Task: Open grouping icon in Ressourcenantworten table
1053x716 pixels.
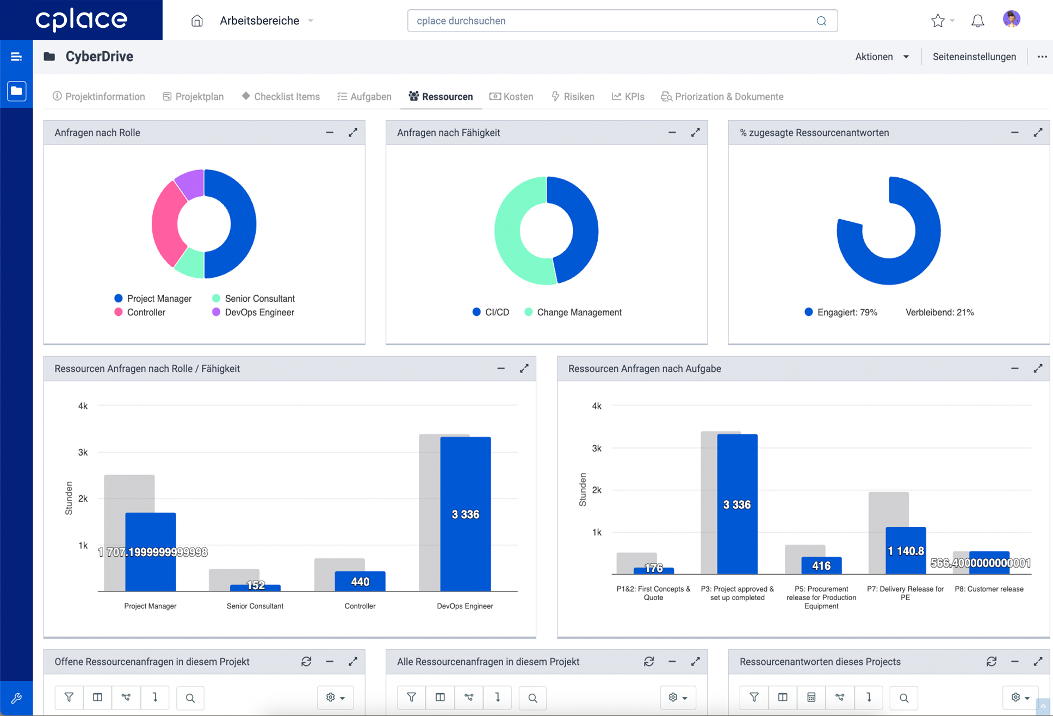Action: pyautogui.click(x=840, y=698)
